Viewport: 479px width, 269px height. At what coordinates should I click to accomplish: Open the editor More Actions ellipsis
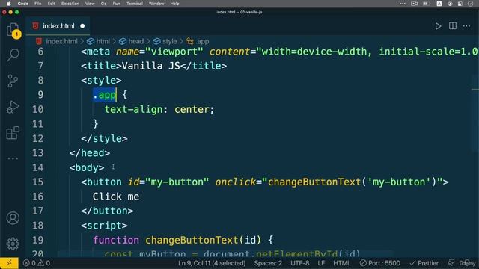pos(466,26)
